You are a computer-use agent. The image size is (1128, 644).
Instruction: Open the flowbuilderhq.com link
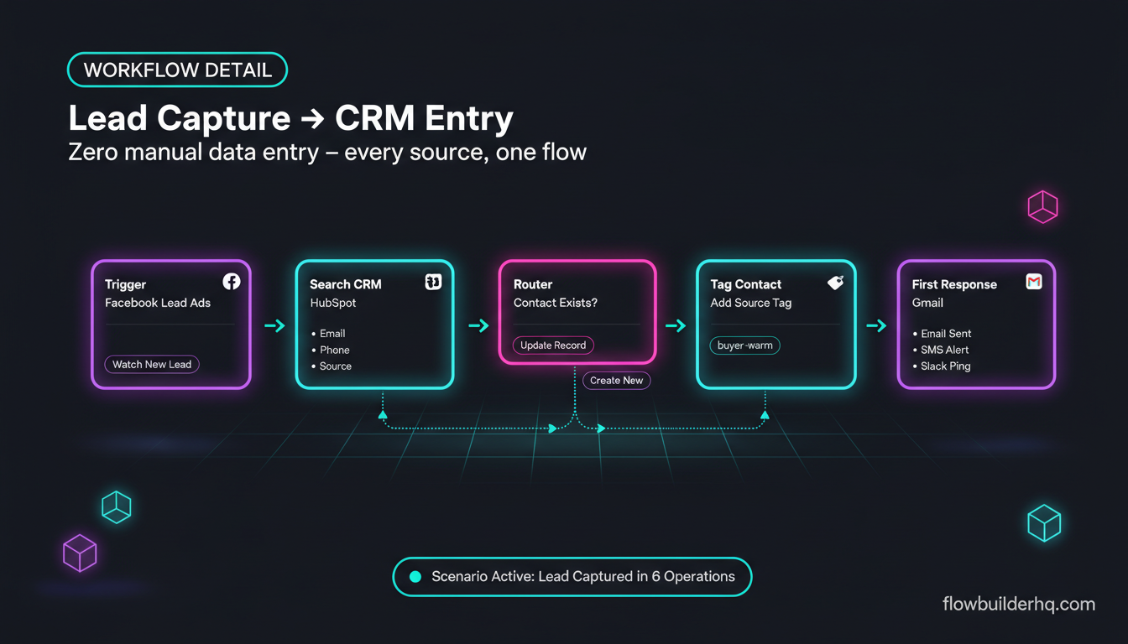(x=1019, y=604)
